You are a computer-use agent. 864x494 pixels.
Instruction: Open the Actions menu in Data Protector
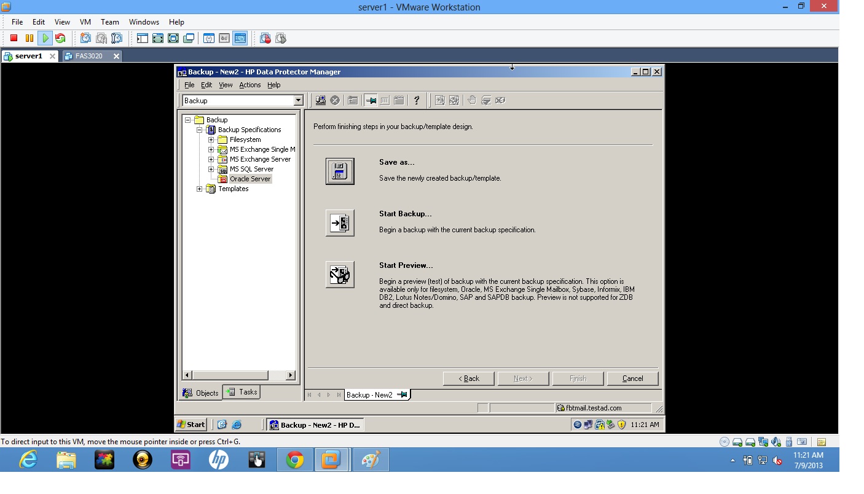coord(249,85)
